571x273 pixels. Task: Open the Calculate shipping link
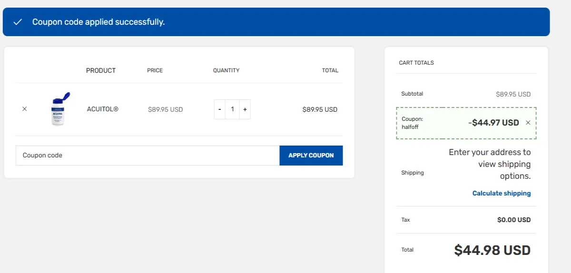point(502,193)
